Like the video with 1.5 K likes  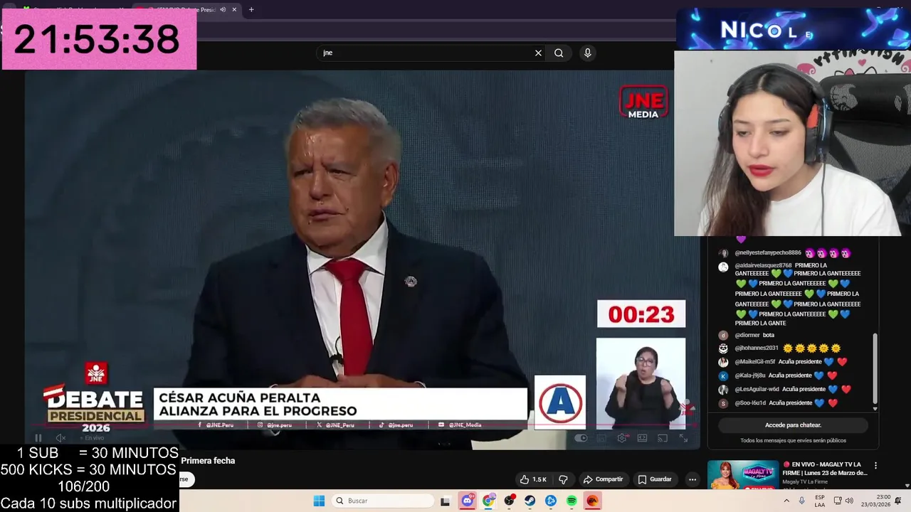coord(532,479)
